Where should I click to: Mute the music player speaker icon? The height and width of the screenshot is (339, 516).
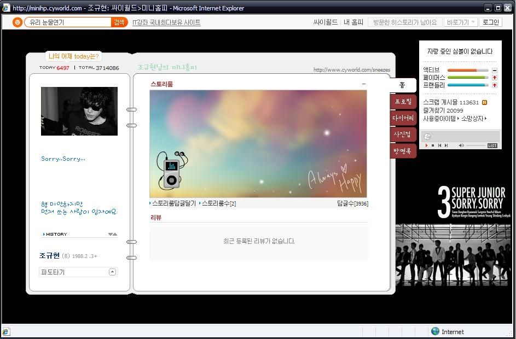click(x=461, y=145)
